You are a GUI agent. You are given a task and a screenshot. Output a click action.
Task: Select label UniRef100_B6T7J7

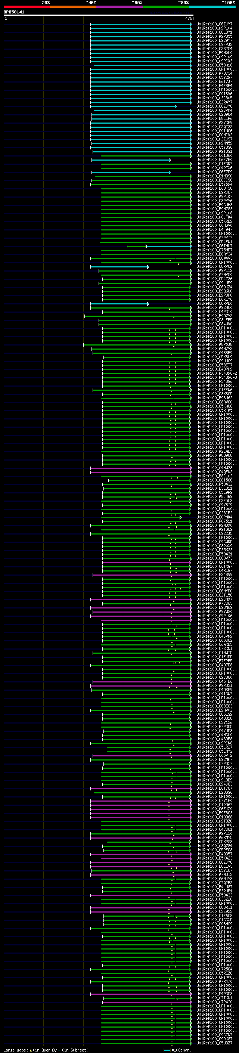point(214,82)
